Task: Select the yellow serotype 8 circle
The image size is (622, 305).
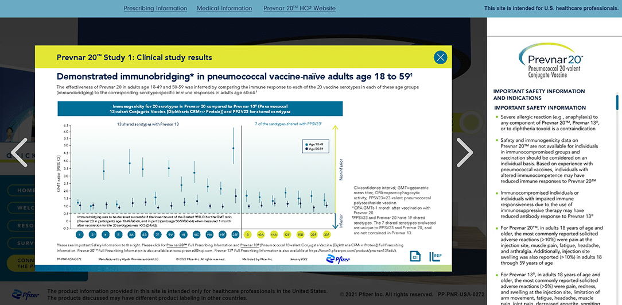Action: (x=247, y=234)
